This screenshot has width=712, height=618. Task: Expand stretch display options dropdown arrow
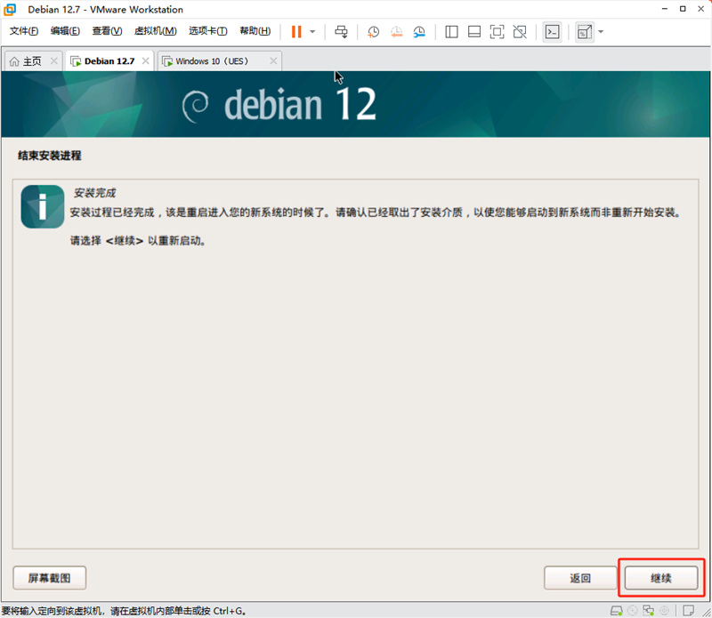coord(601,32)
